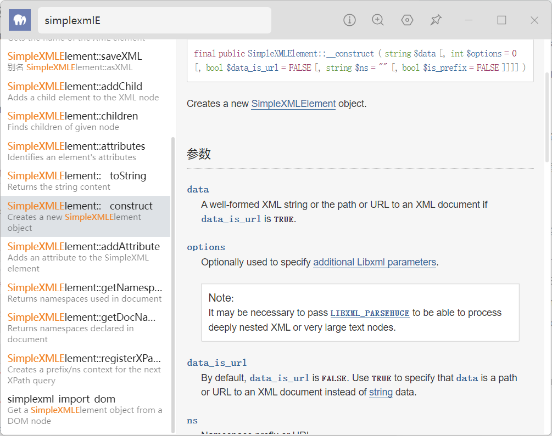Click the elephant app logo icon
552x436 pixels.
(x=20, y=20)
